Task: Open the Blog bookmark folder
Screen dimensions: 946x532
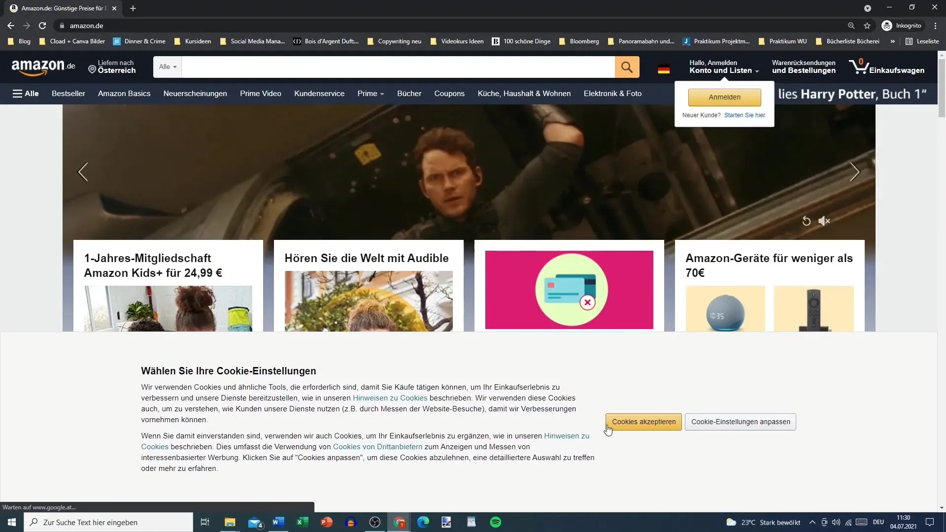Action: (19, 41)
